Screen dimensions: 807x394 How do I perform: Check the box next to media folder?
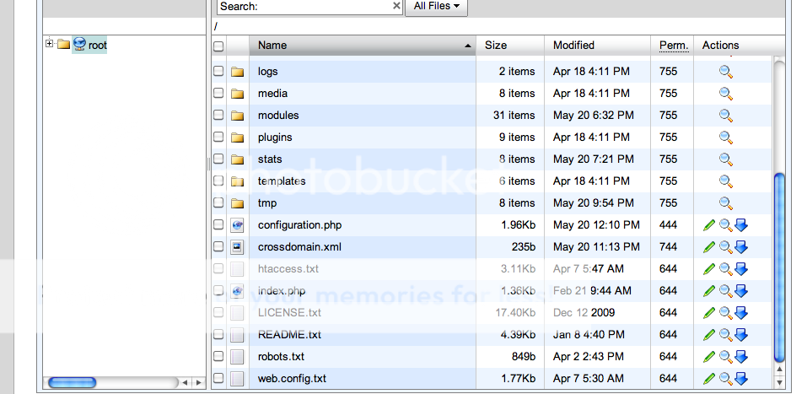pyautogui.click(x=218, y=94)
